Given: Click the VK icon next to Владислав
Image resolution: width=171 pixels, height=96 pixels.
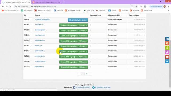Looking at the screenshot, I should 74,87.
